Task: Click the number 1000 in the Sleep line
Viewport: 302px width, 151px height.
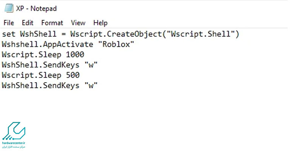Action: coord(75,55)
